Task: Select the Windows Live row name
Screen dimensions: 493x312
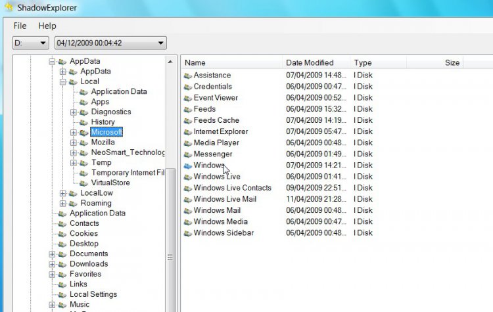Action: pyautogui.click(x=217, y=176)
